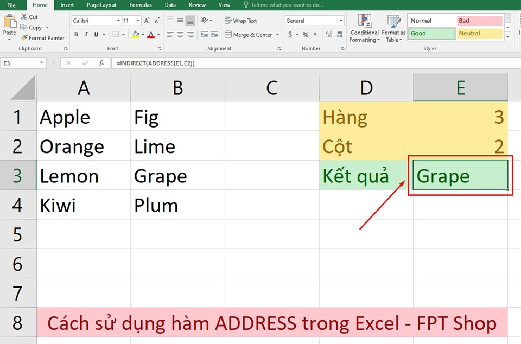
Task: Expand the Fill Color dropdown arrow
Action: pos(143,34)
